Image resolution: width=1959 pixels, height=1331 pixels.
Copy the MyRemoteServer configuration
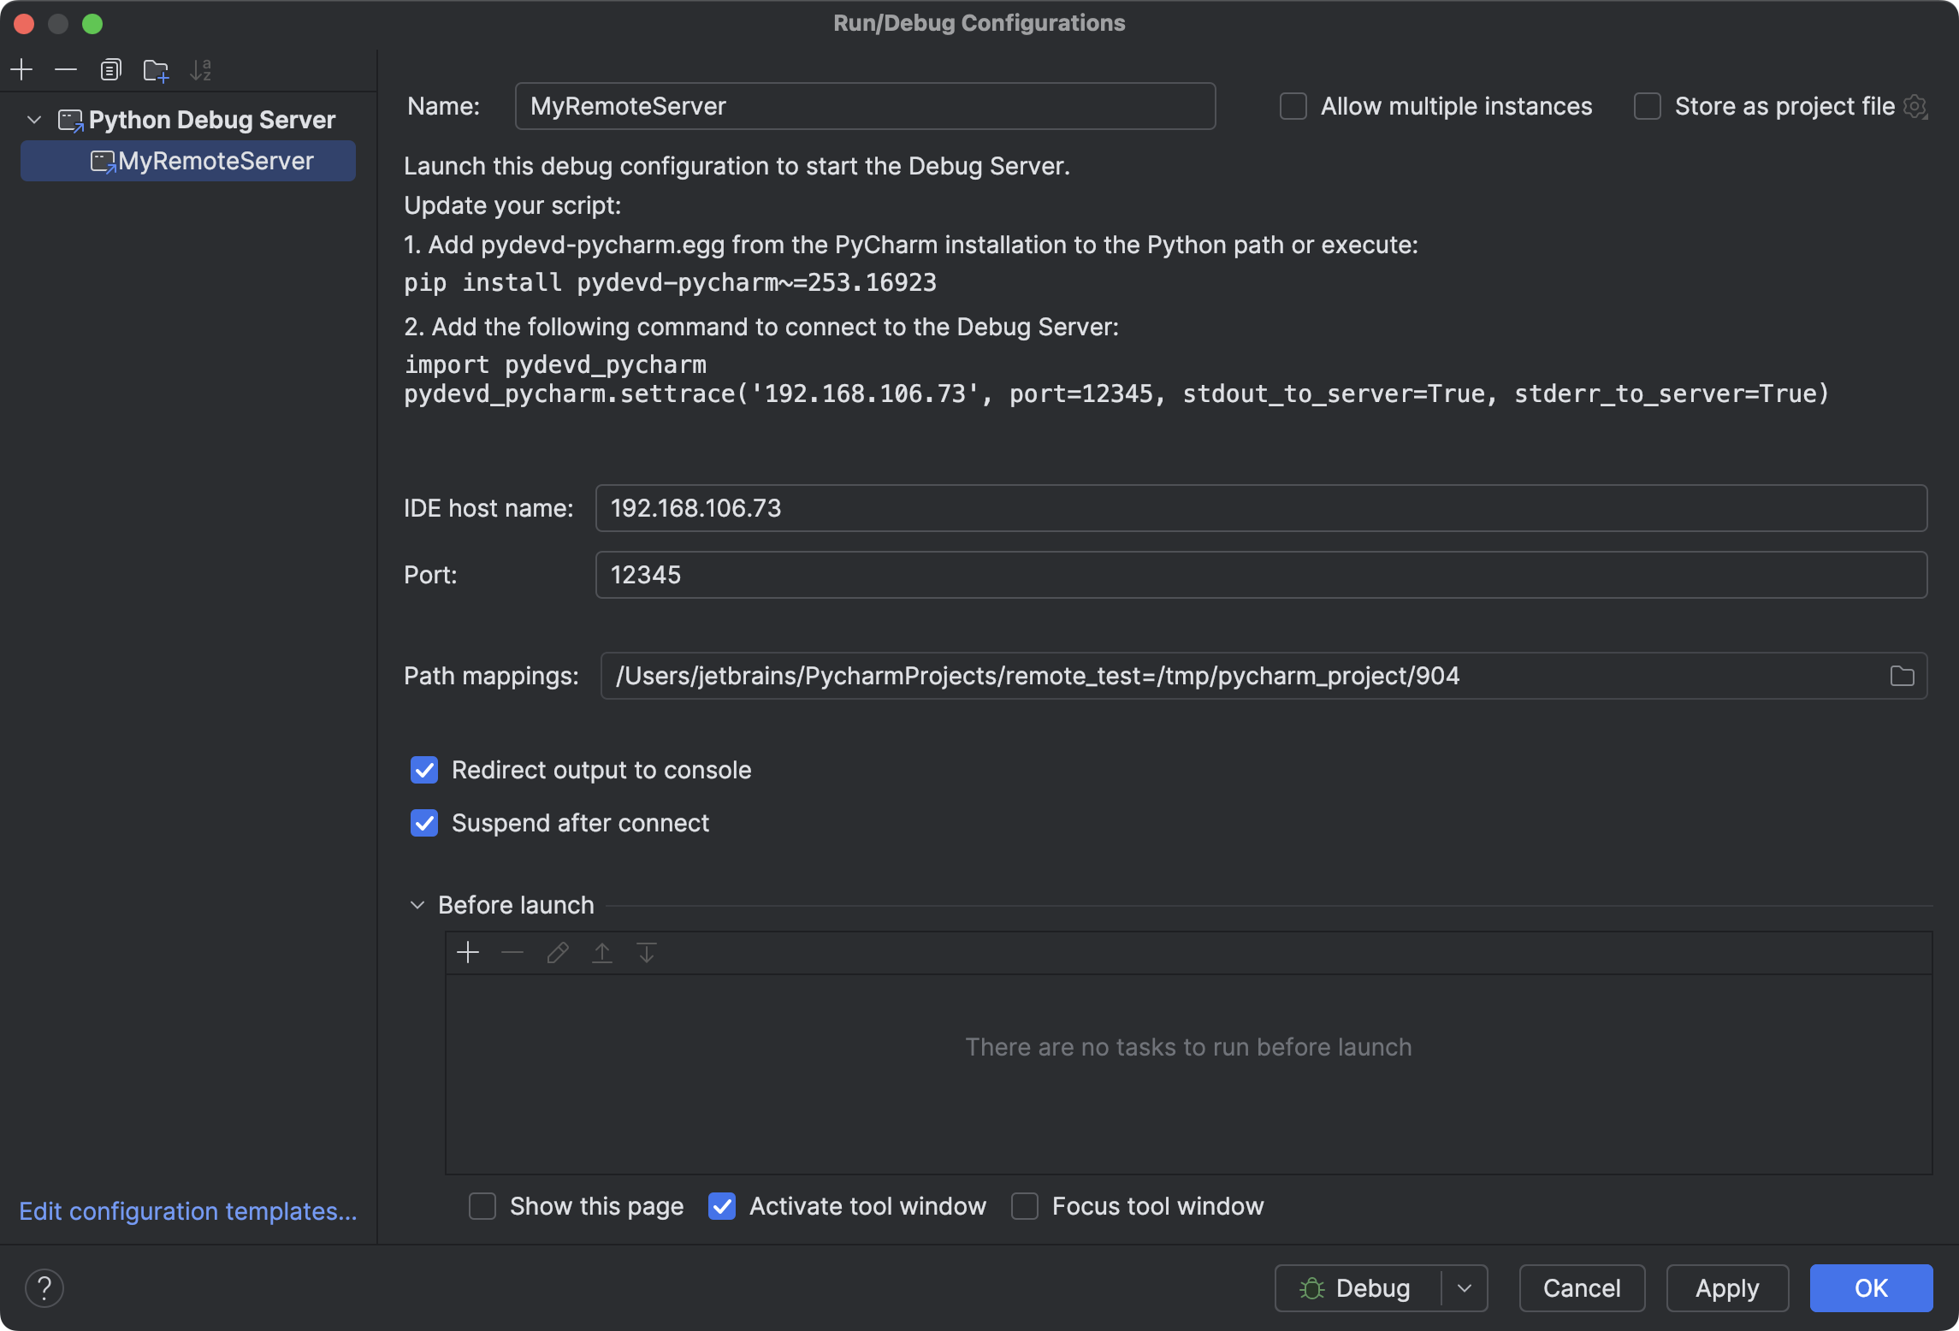(110, 69)
